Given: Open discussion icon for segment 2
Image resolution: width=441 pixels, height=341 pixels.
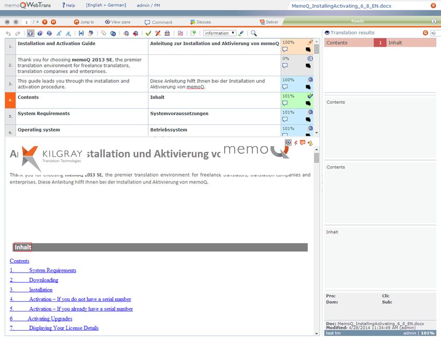Looking at the screenshot, I should click(x=308, y=66).
